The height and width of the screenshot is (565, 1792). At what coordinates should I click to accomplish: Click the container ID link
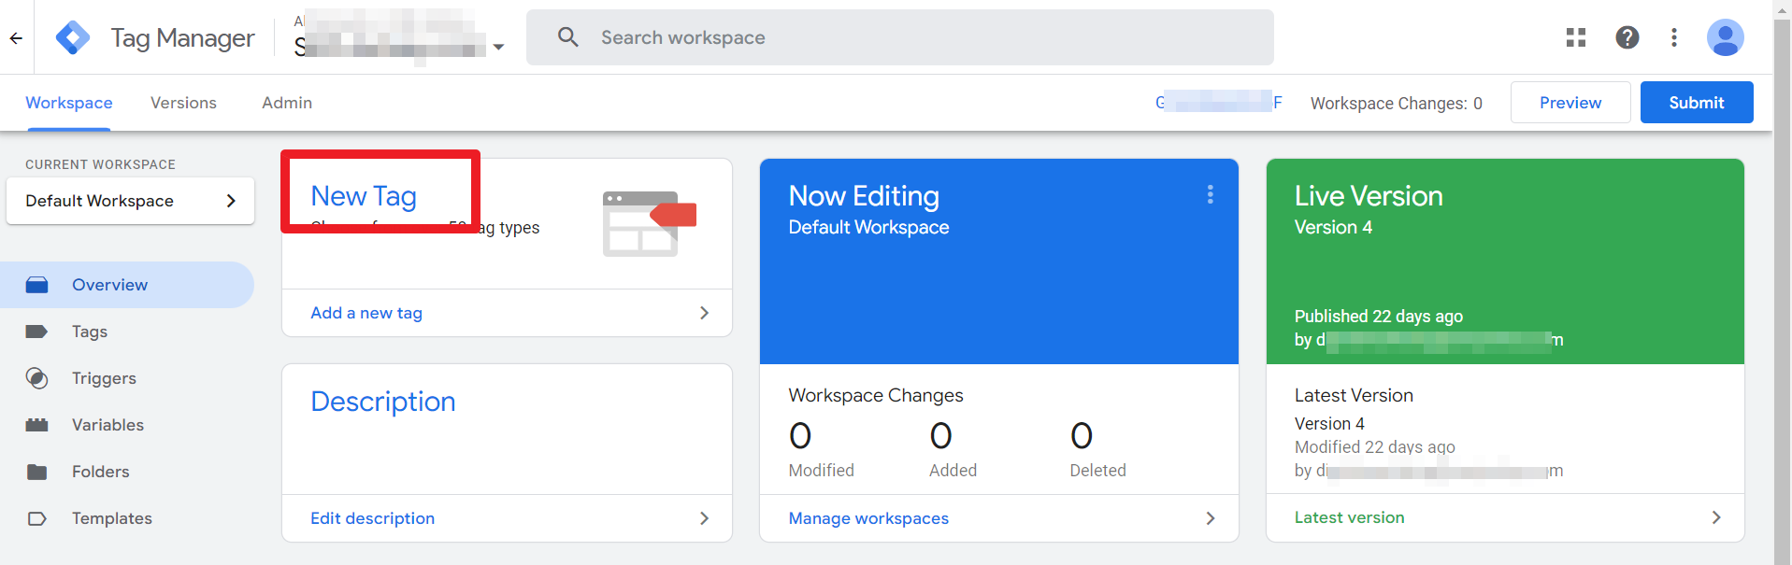1218,102
